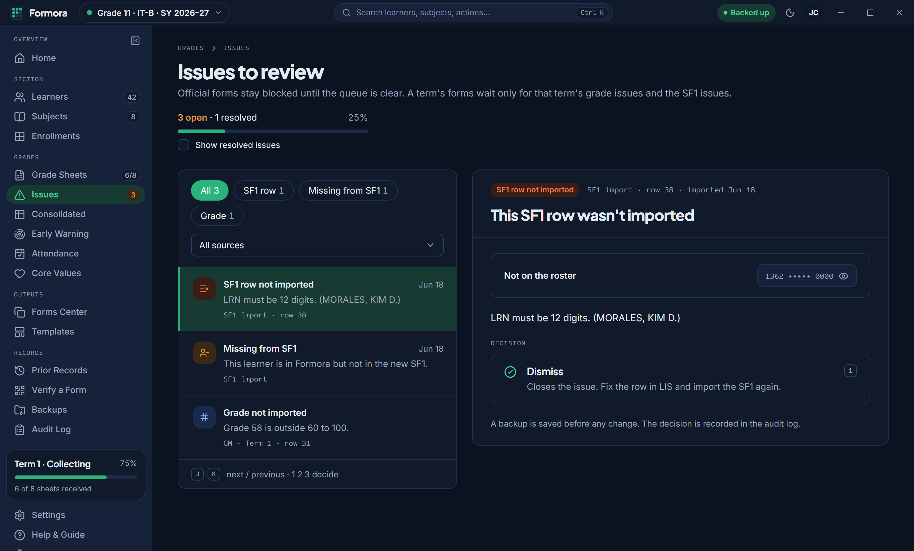This screenshot has height=551, width=914.
Task: Filter by Missing from SF1 tab
Action: [x=348, y=190]
